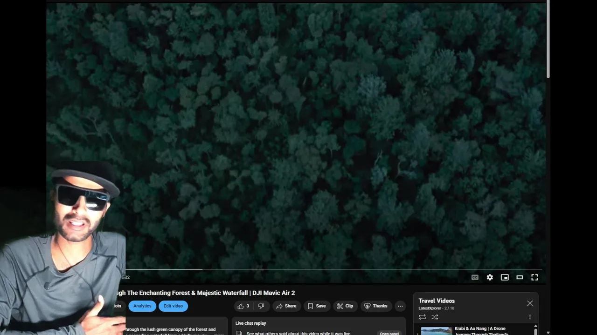
Task: Open the video settings gear
Action: point(490,277)
